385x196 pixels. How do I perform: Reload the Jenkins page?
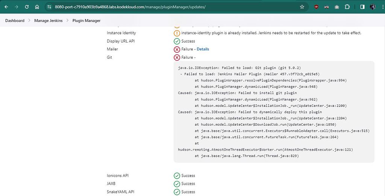coord(27,7)
